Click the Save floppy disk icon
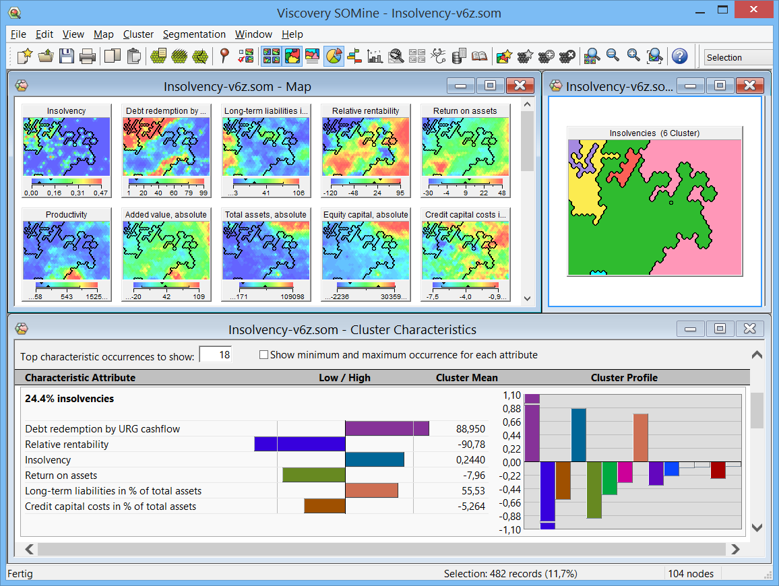The width and height of the screenshot is (779, 586). tap(66, 57)
